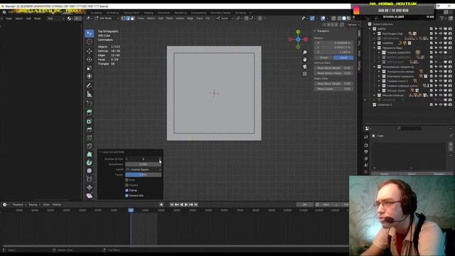Toggle camera view in viewport
The width and height of the screenshot is (455, 256).
coord(305,67)
